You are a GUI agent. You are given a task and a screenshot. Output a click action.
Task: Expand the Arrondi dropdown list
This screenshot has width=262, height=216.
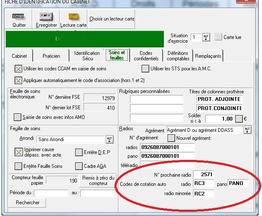tap(110, 139)
